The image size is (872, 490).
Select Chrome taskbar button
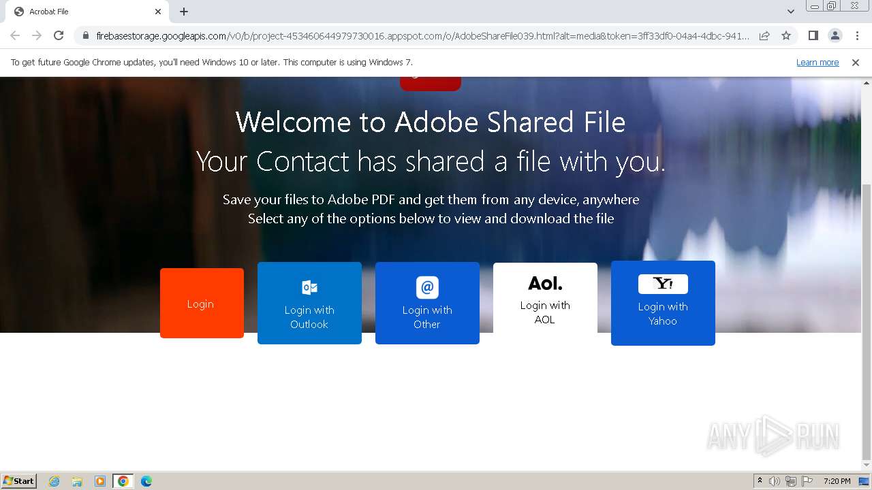point(123,481)
